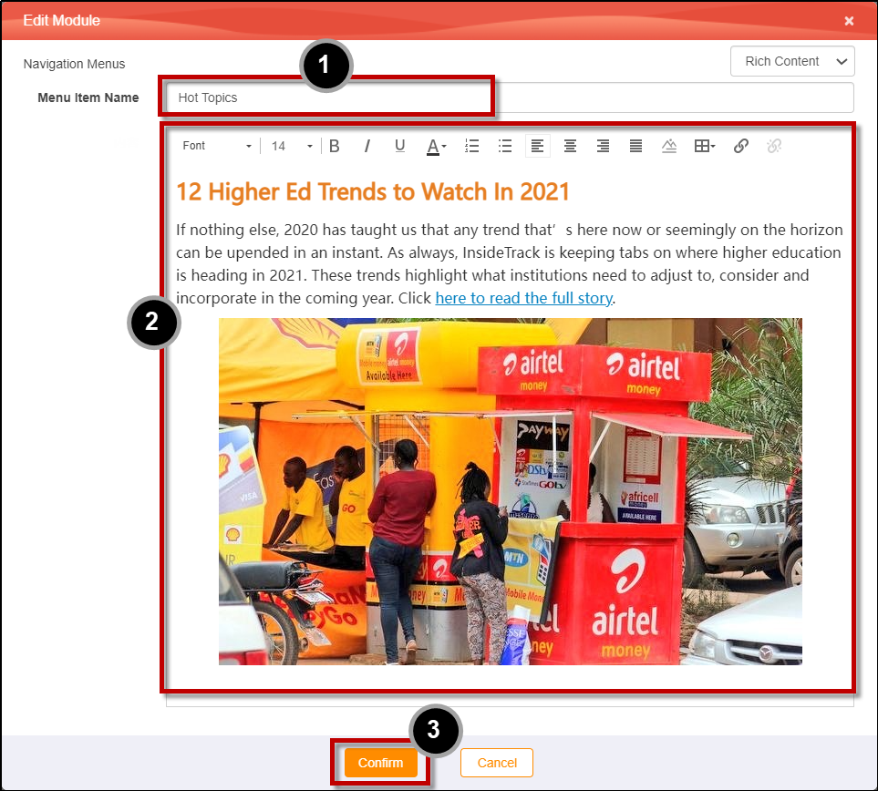This screenshot has width=878, height=791.
Task: Confirm the module changes
Action: (381, 763)
